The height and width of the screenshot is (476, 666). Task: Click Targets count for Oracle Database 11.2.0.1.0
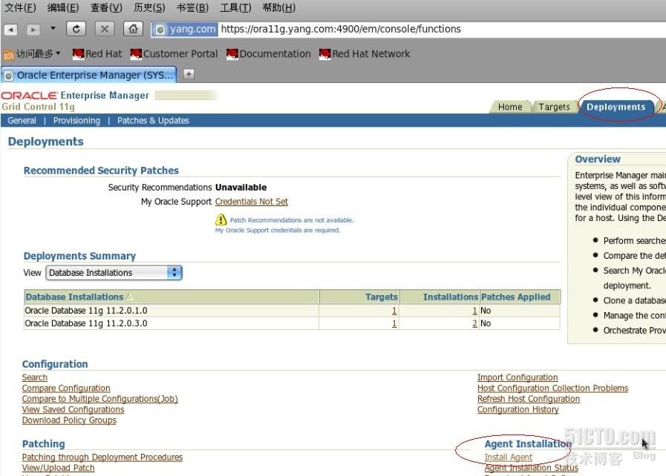[394, 311]
